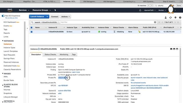Set details pane to split layout
Viewport: 183px width, 103px height.
[174, 49]
